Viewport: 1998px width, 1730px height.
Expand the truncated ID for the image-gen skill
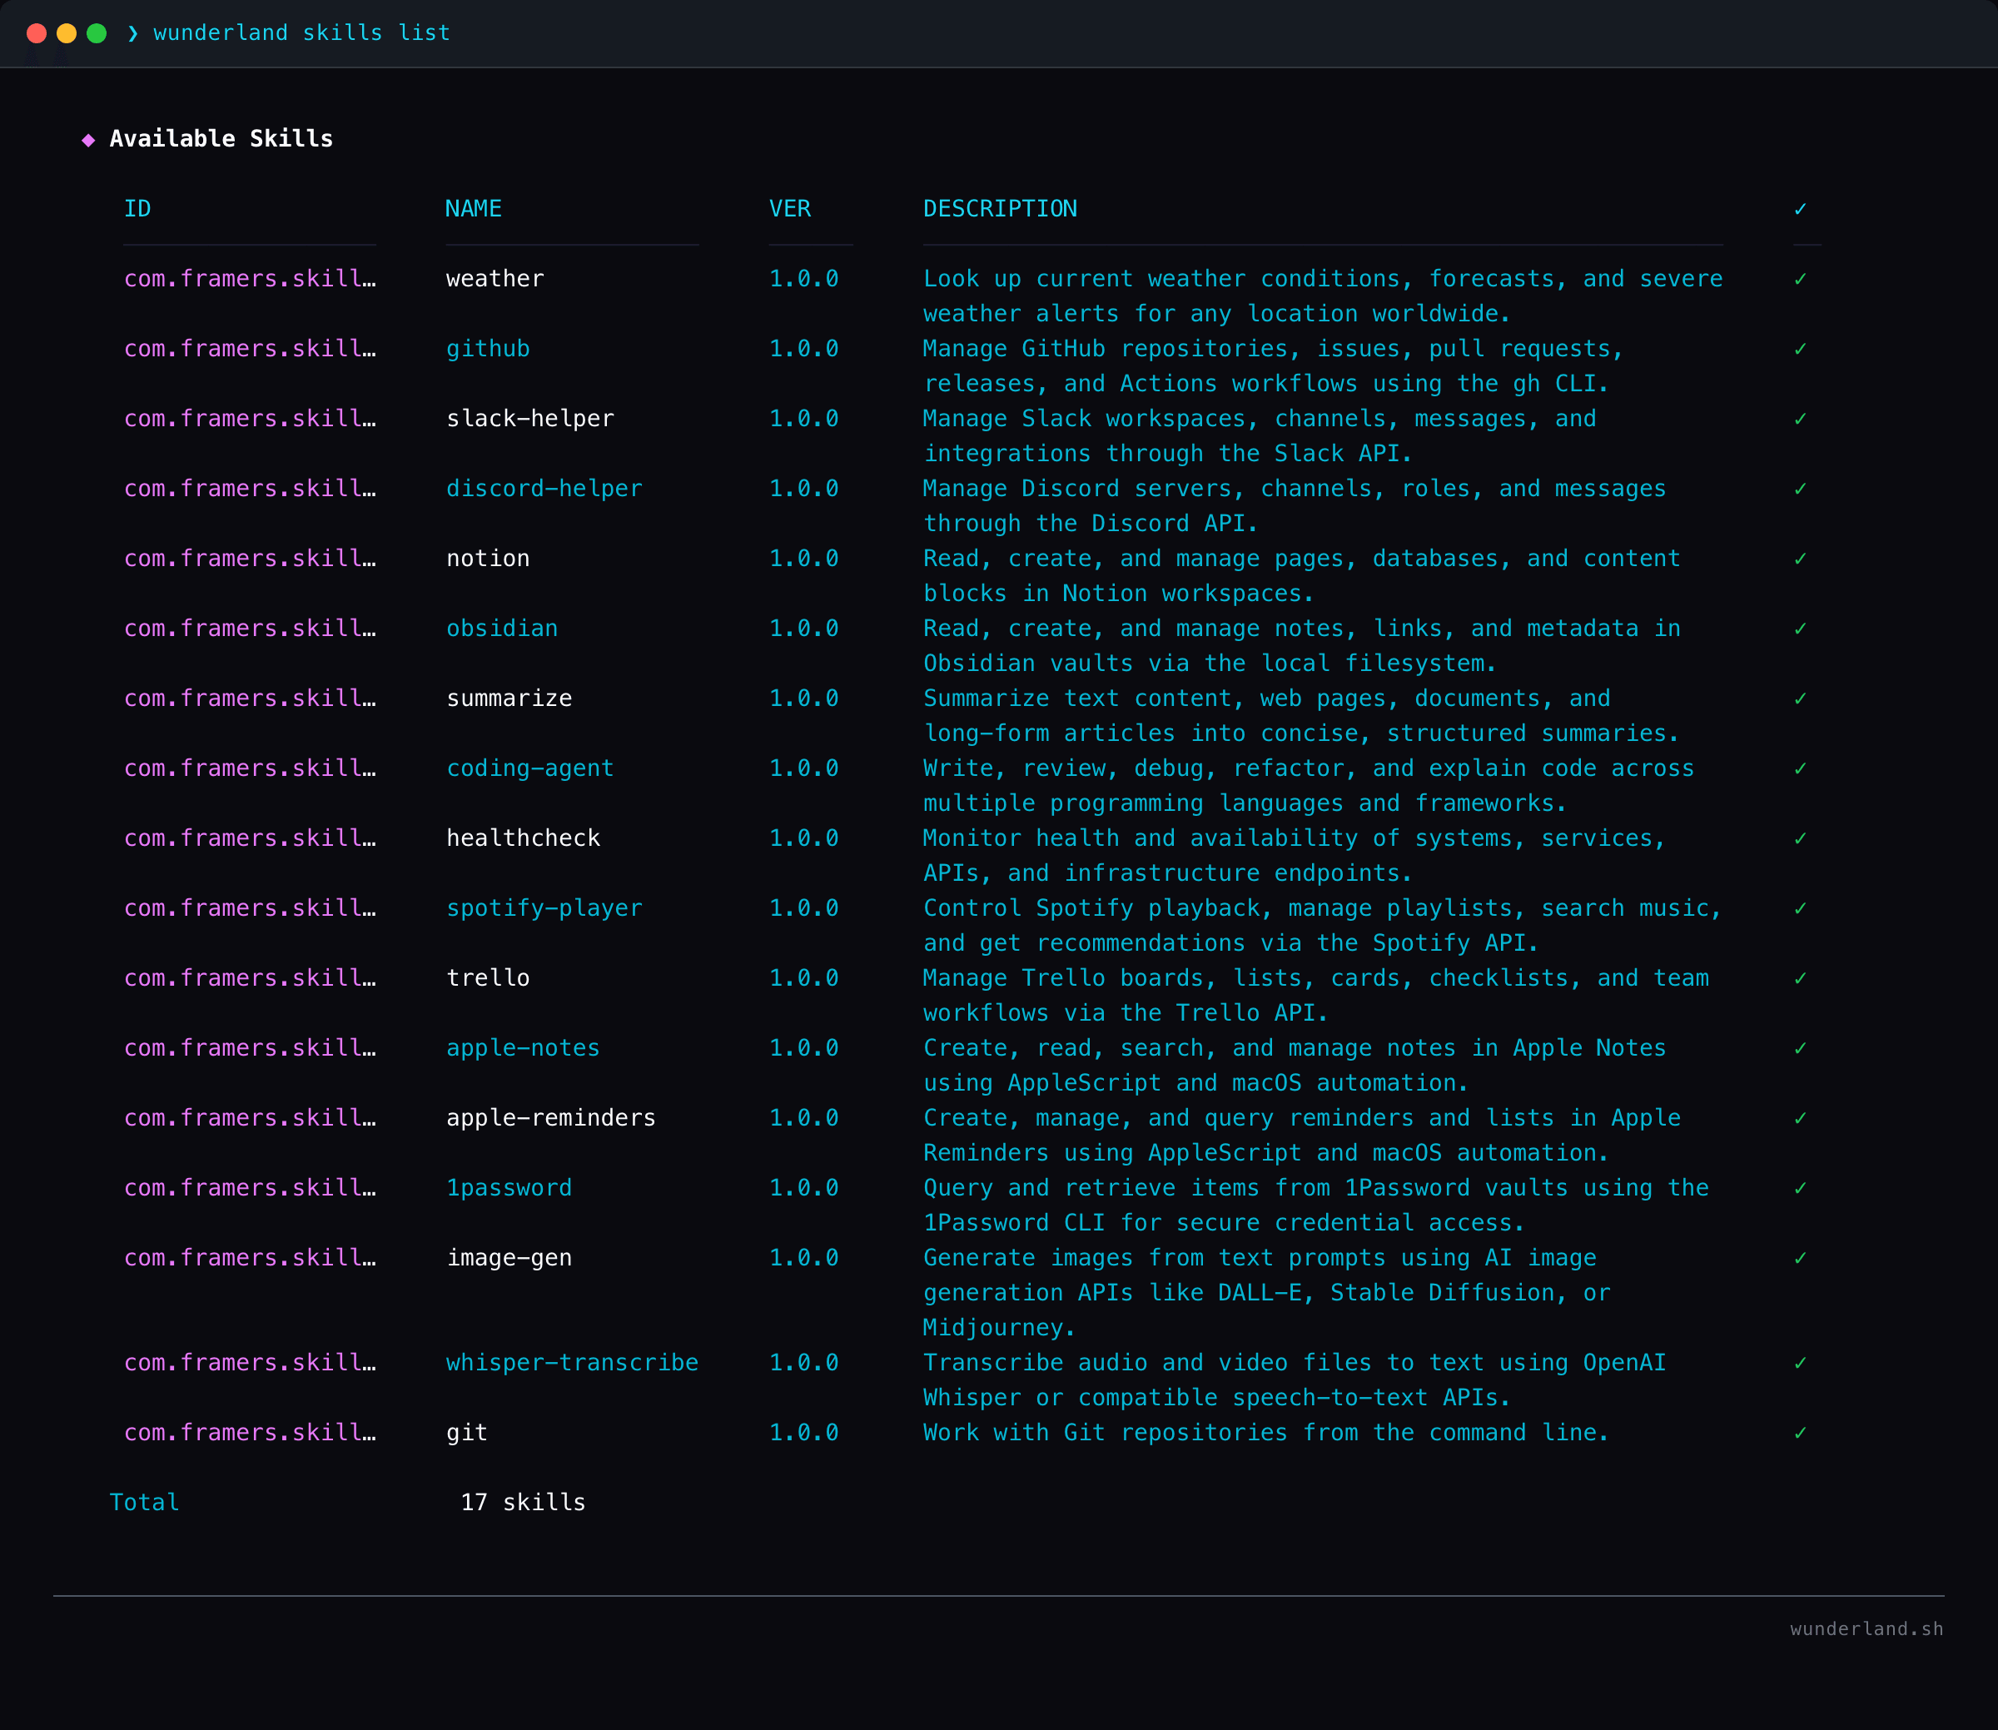pyautogui.click(x=250, y=1258)
